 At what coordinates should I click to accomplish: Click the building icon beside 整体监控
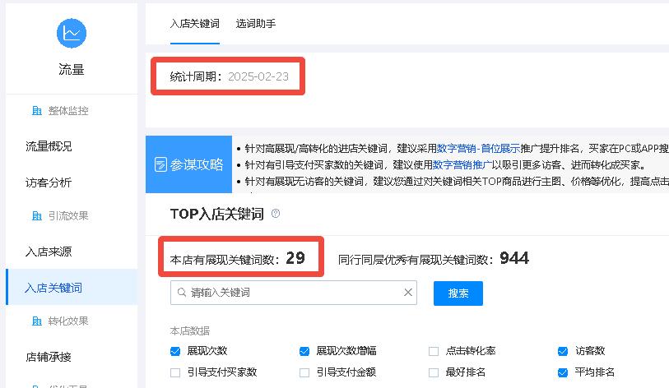coord(37,111)
